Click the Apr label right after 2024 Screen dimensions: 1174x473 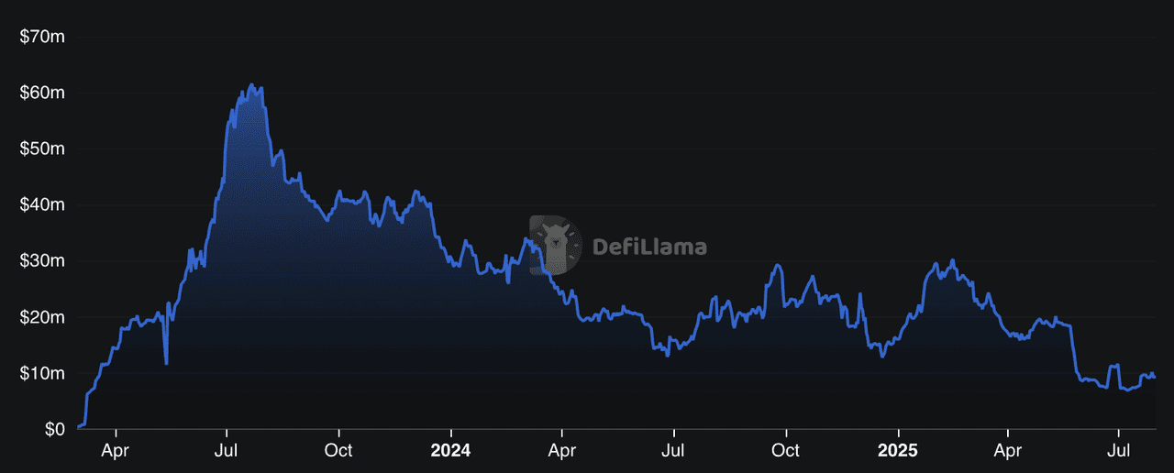coord(562,451)
